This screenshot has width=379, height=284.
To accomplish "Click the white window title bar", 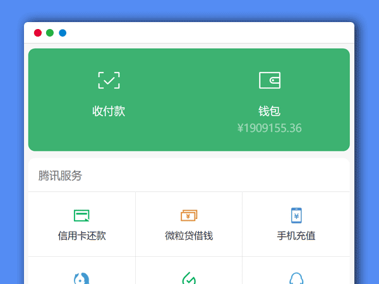I will click(208, 33).
